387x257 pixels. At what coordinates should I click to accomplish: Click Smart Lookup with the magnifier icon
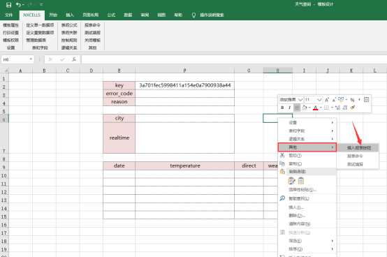point(307,198)
